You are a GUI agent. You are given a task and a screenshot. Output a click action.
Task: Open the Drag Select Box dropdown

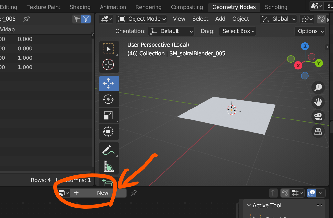237,31
